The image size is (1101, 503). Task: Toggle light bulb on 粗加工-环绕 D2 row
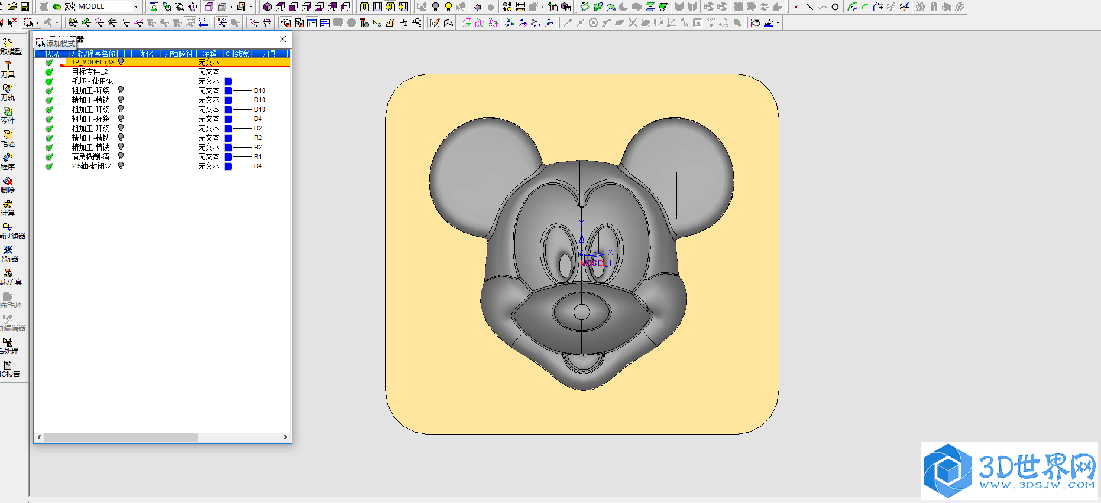(x=121, y=128)
